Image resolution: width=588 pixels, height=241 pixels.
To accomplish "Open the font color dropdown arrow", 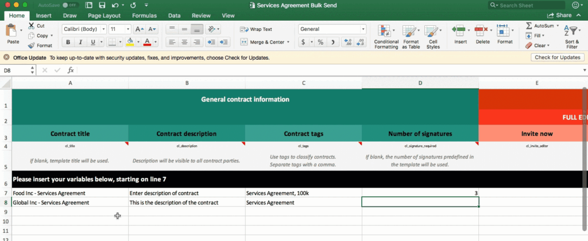I will (156, 42).
